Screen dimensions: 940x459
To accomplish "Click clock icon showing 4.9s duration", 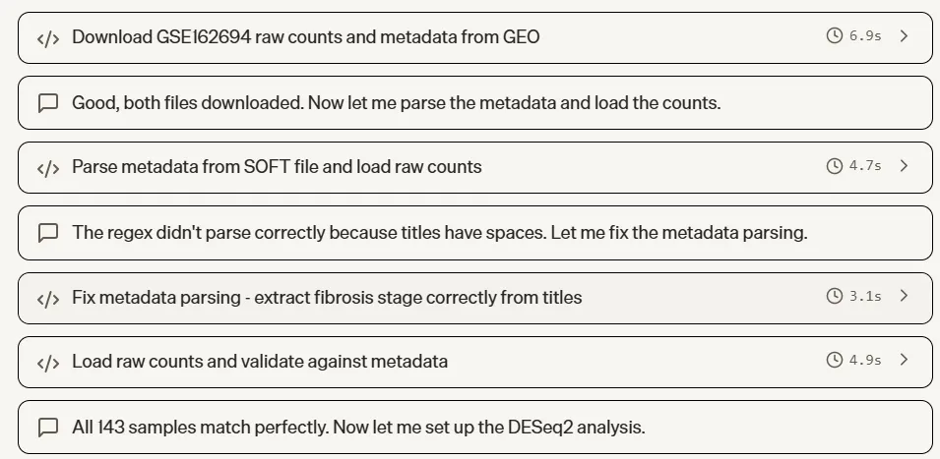I will pyautogui.click(x=835, y=361).
